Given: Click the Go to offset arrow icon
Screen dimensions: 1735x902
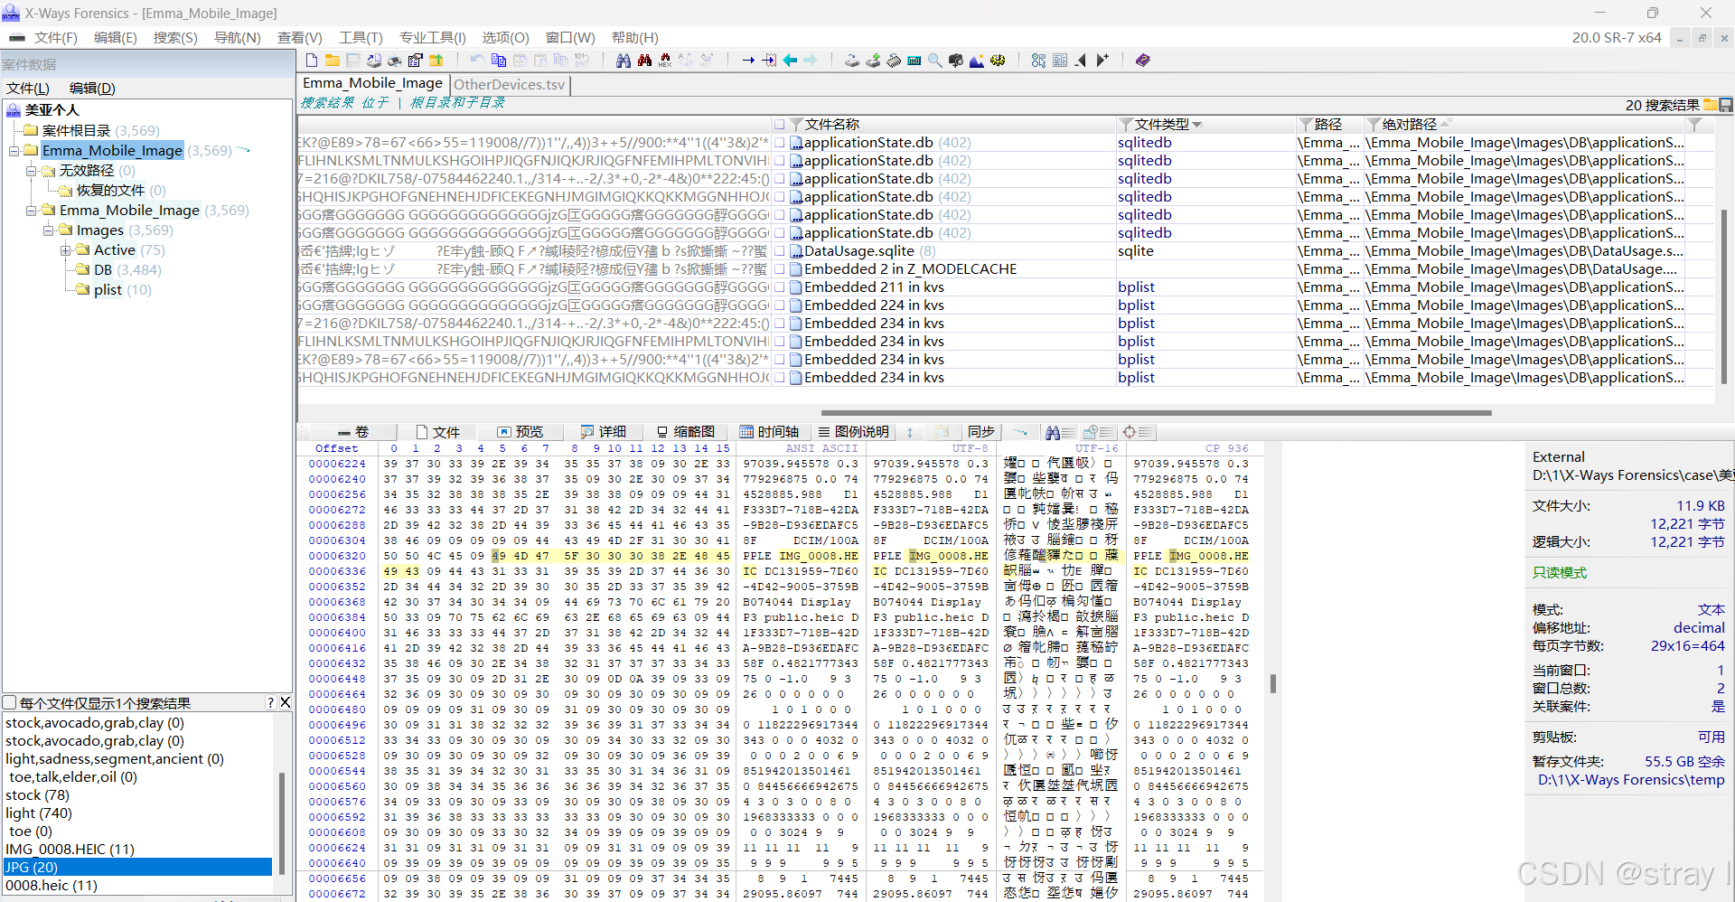Looking at the screenshot, I should pyautogui.click(x=748, y=61).
